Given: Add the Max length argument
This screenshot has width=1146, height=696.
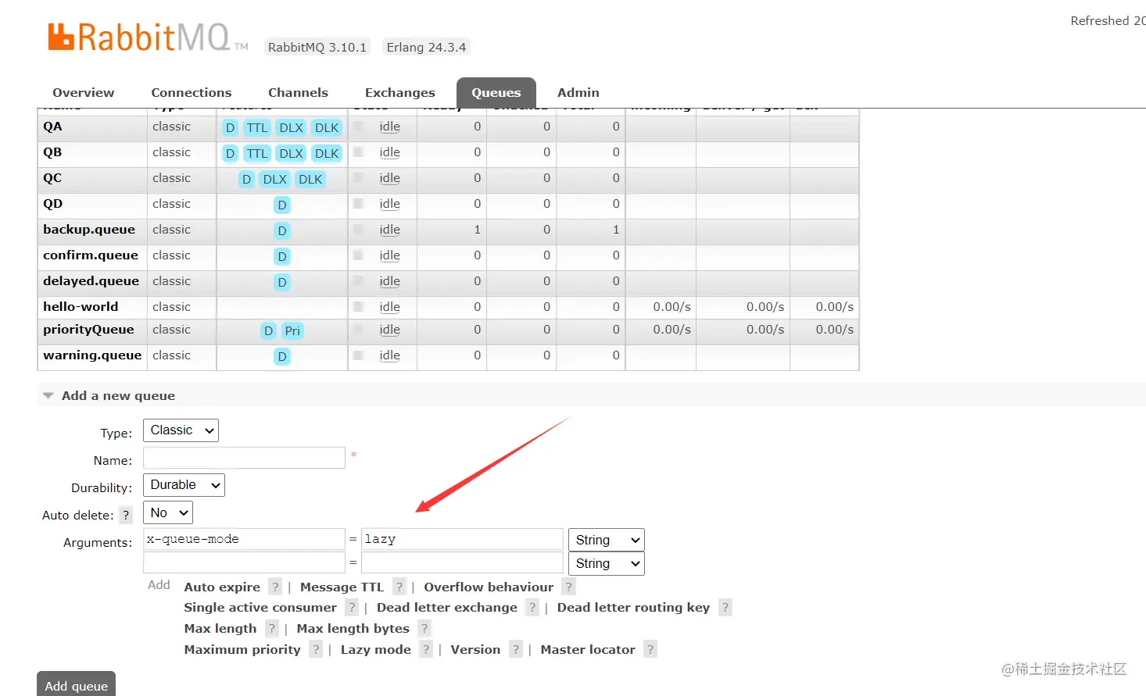Looking at the screenshot, I should tap(220, 628).
